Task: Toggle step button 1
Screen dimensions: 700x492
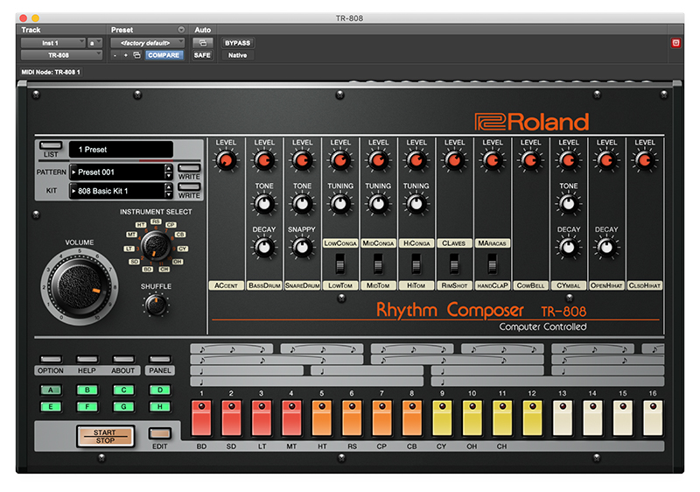Action: click(201, 418)
